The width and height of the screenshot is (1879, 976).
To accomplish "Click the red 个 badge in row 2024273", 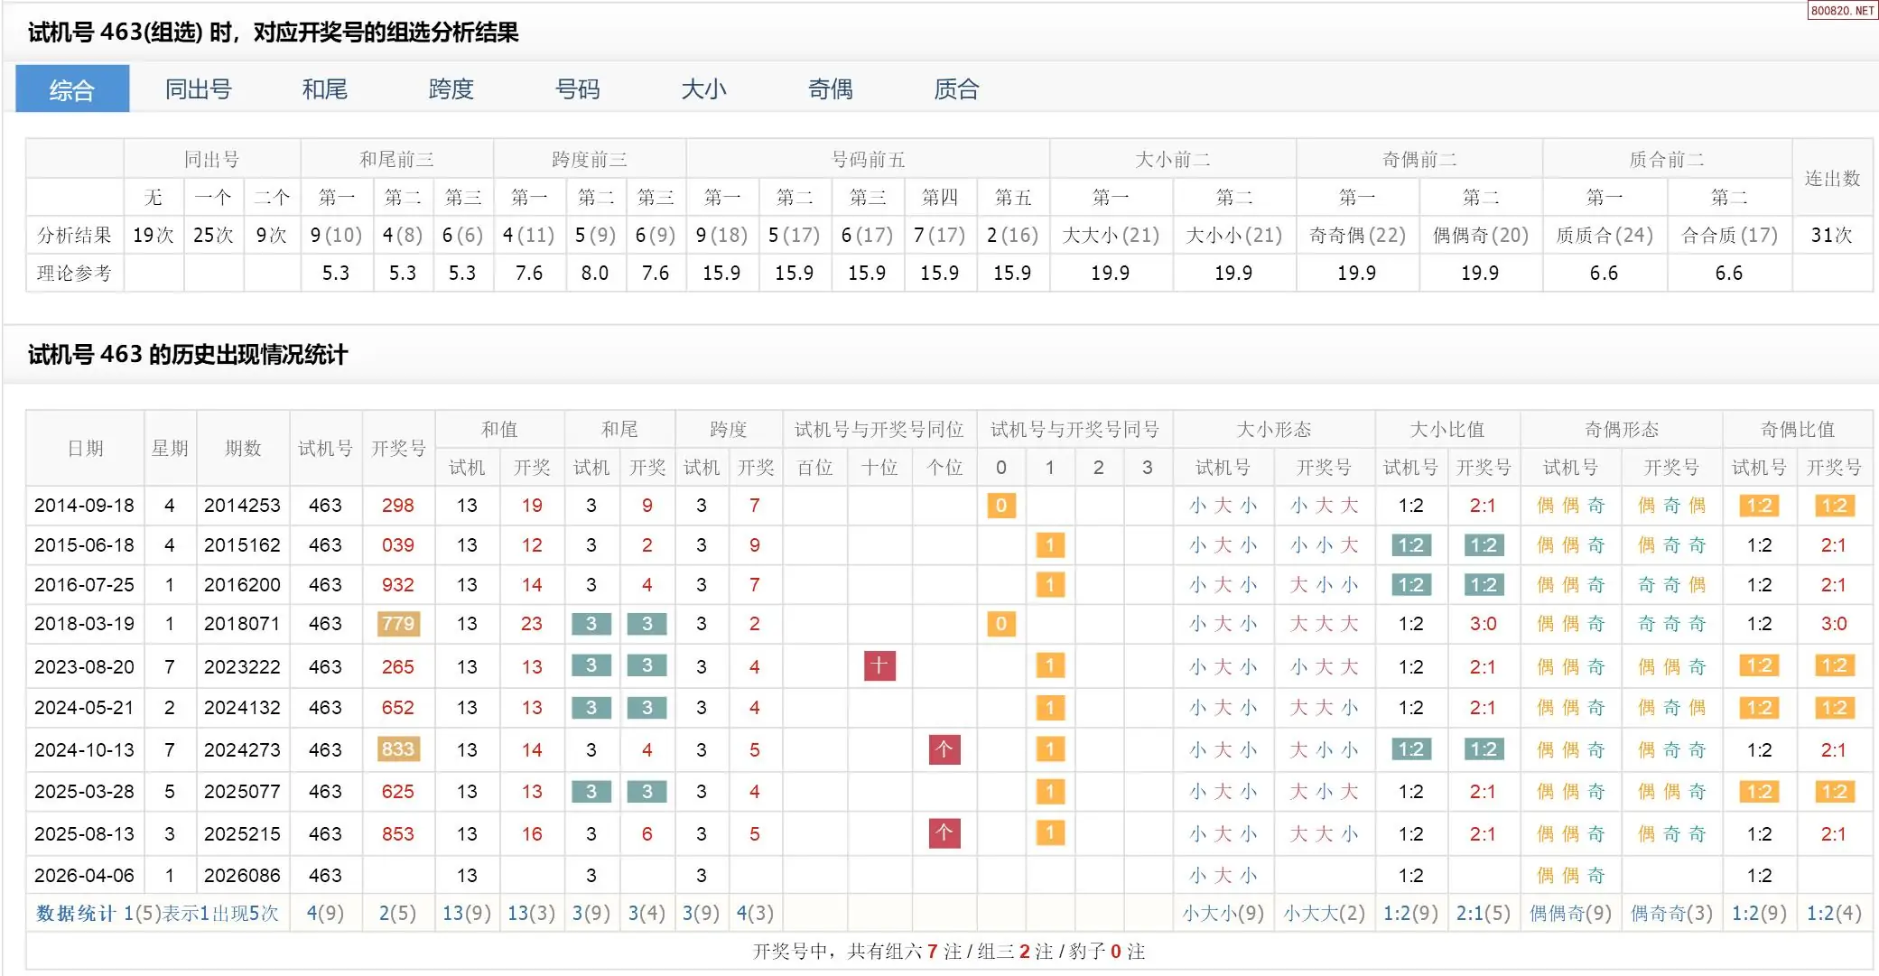I will point(944,749).
